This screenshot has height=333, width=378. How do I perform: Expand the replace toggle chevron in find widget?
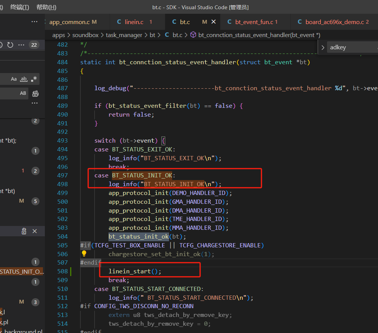click(x=323, y=47)
